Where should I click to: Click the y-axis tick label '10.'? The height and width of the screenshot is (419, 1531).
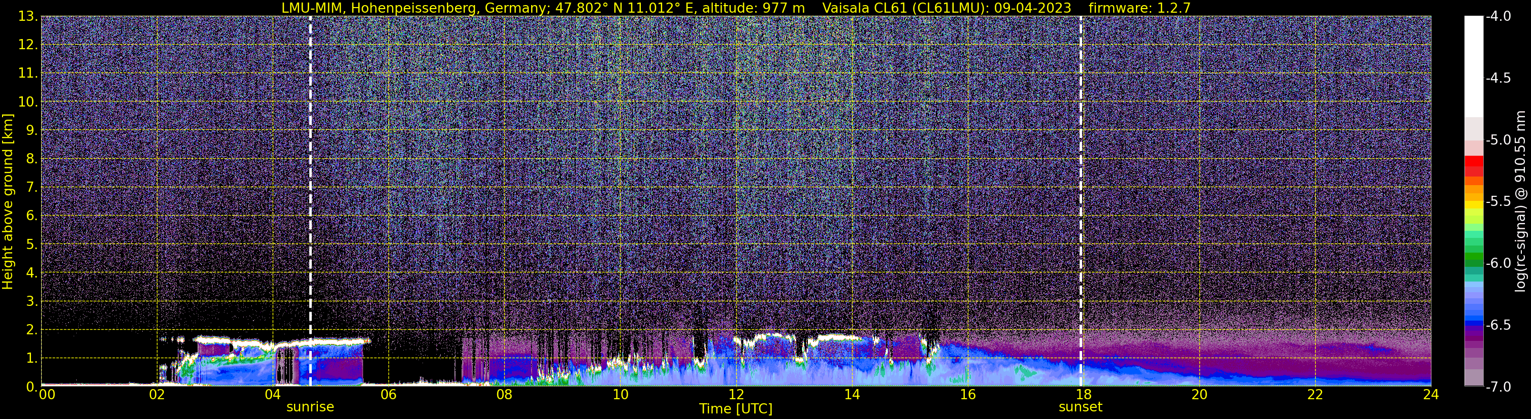coord(28,102)
